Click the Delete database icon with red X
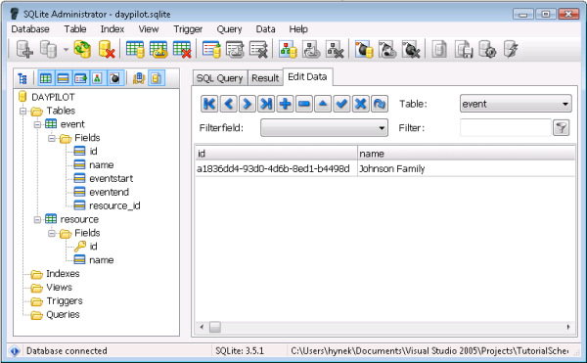Screen dimensions: 587x363 pos(107,49)
